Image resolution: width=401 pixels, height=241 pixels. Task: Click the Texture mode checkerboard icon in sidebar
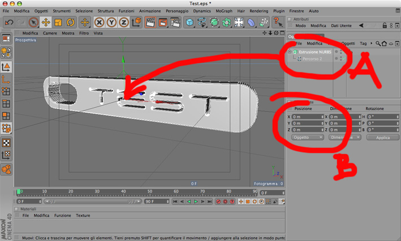click(6, 143)
